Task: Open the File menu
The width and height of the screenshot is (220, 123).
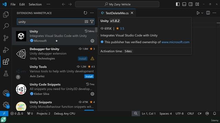Action: (13, 4)
